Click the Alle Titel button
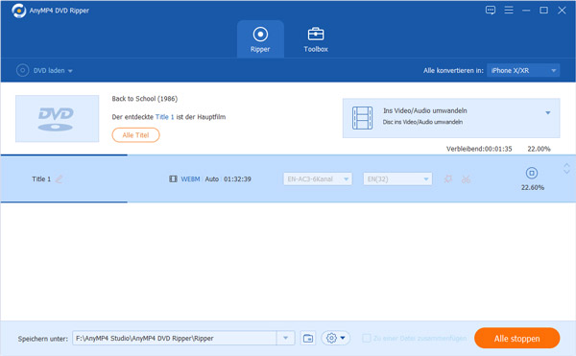The image size is (576, 356). point(135,135)
